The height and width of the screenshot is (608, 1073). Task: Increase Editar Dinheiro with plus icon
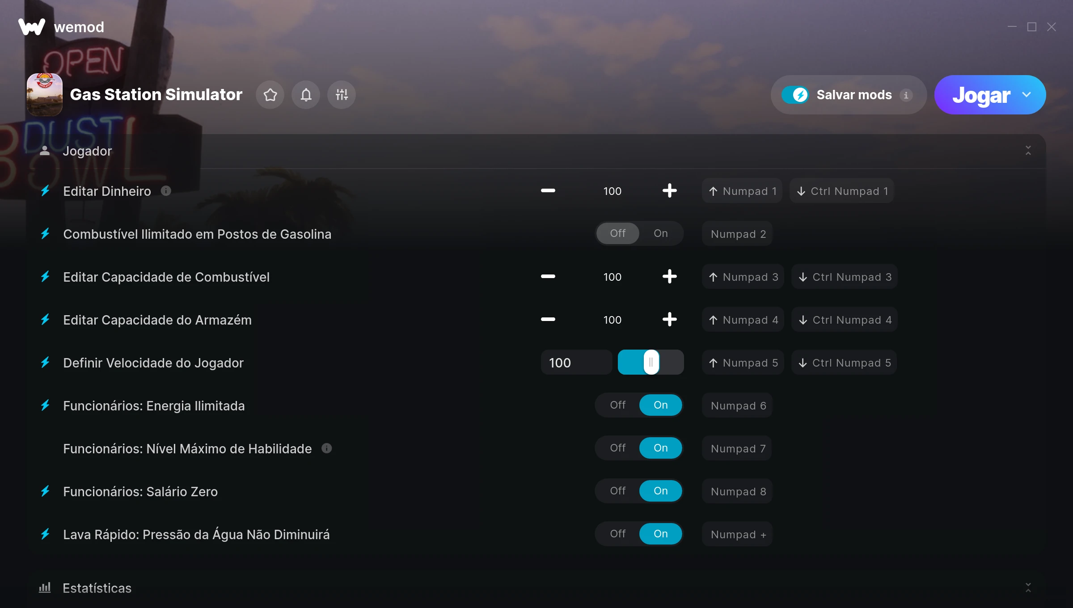[x=669, y=191]
